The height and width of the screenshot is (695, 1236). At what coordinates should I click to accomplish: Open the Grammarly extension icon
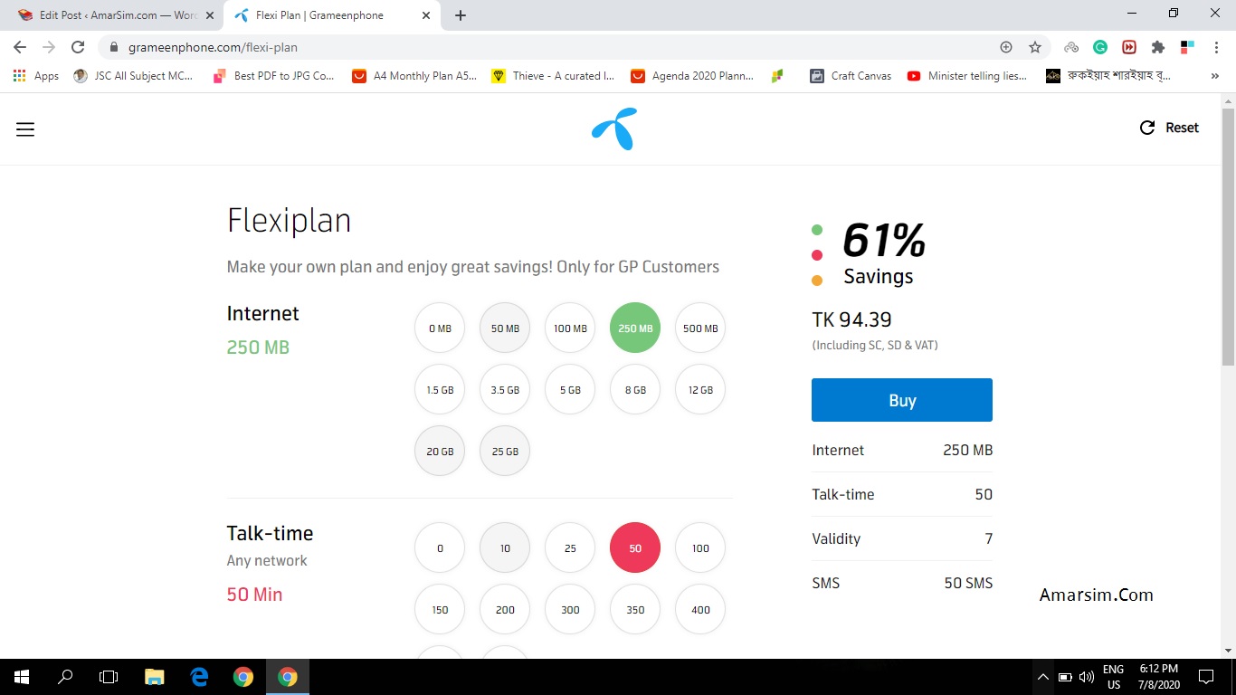(x=1100, y=47)
